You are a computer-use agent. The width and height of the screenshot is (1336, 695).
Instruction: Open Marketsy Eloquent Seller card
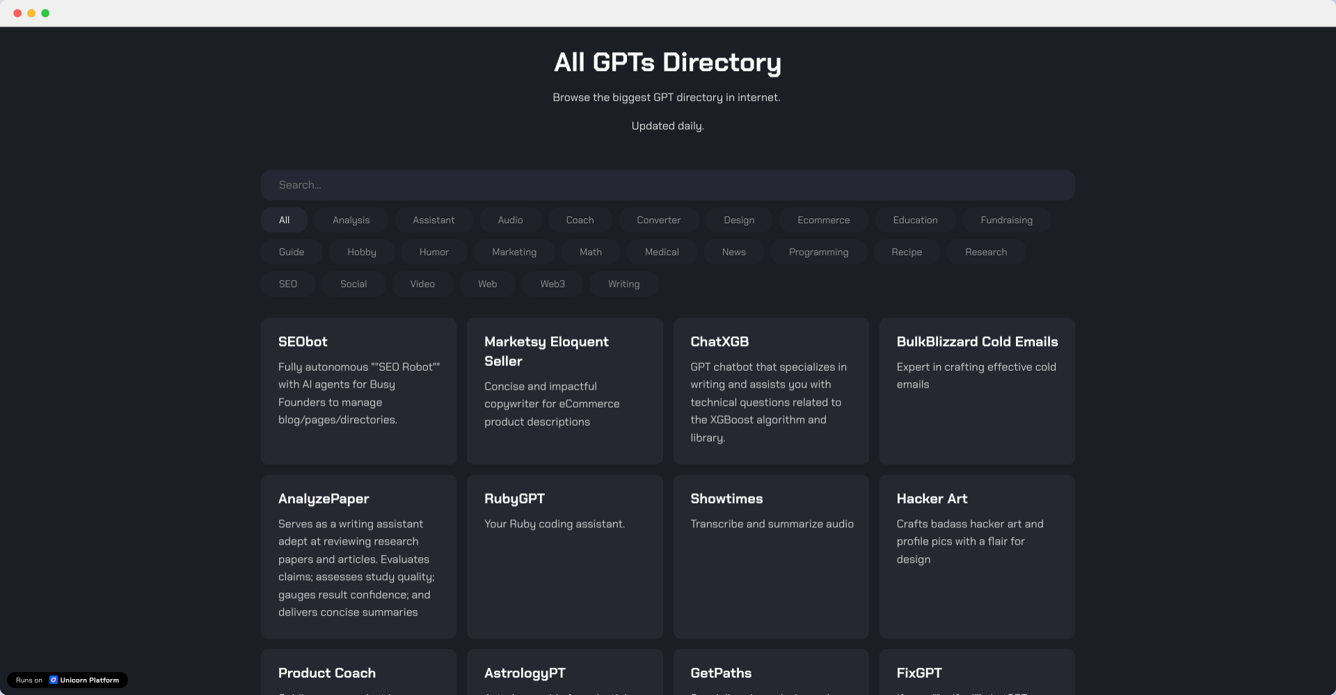[x=564, y=391]
